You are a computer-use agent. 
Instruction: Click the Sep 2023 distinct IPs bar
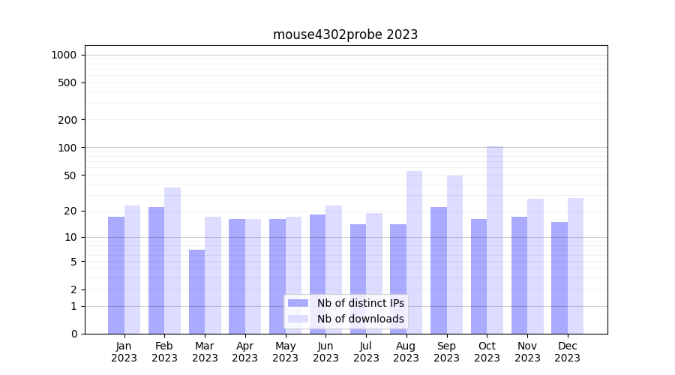click(x=439, y=270)
